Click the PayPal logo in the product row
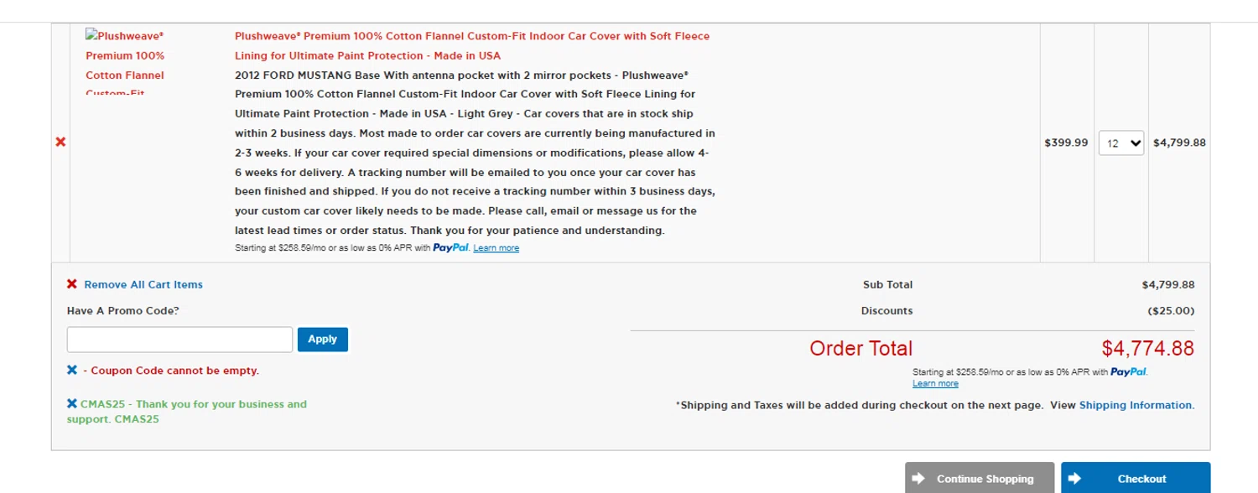The image size is (1258, 493). (450, 248)
